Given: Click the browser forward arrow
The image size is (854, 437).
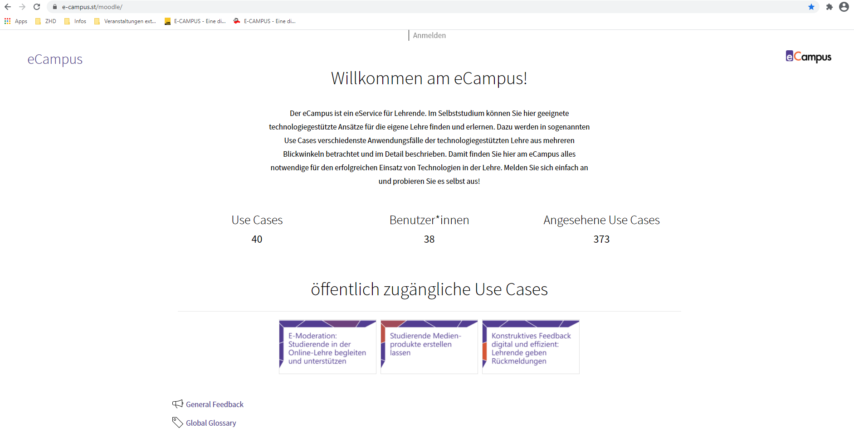Looking at the screenshot, I should pyautogui.click(x=22, y=7).
